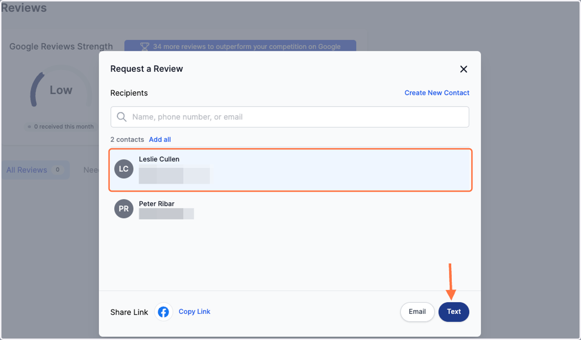Select the LC avatar for Leslie Cullen
581x340 pixels.
click(x=123, y=169)
